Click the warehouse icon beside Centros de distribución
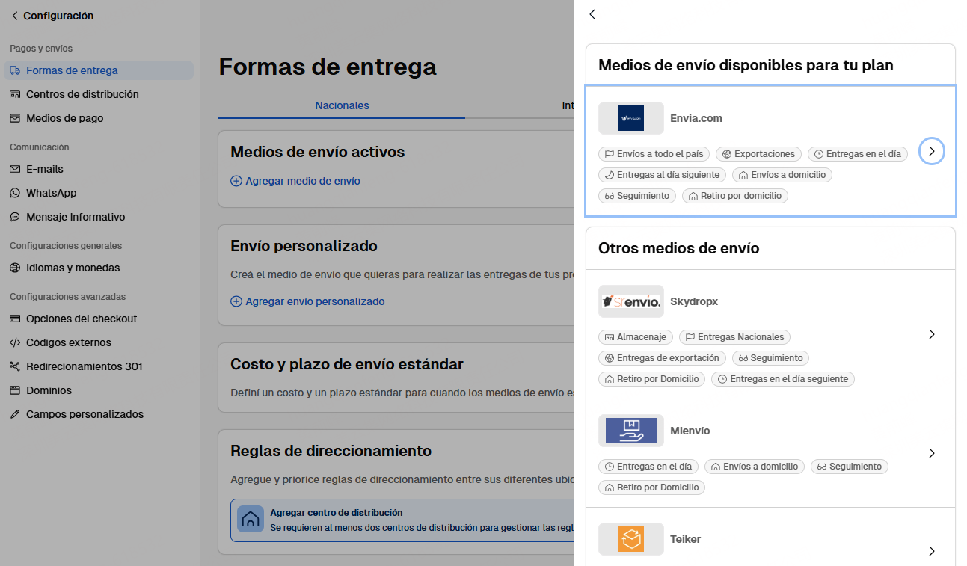This screenshot has width=967, height=566. coord(15,94)
